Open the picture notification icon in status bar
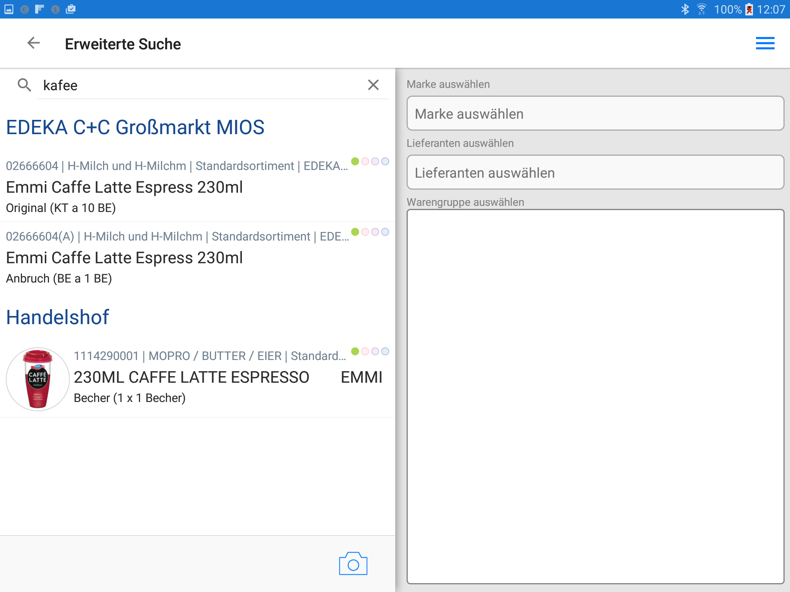 pyautogui.click(x=9, y=9)
